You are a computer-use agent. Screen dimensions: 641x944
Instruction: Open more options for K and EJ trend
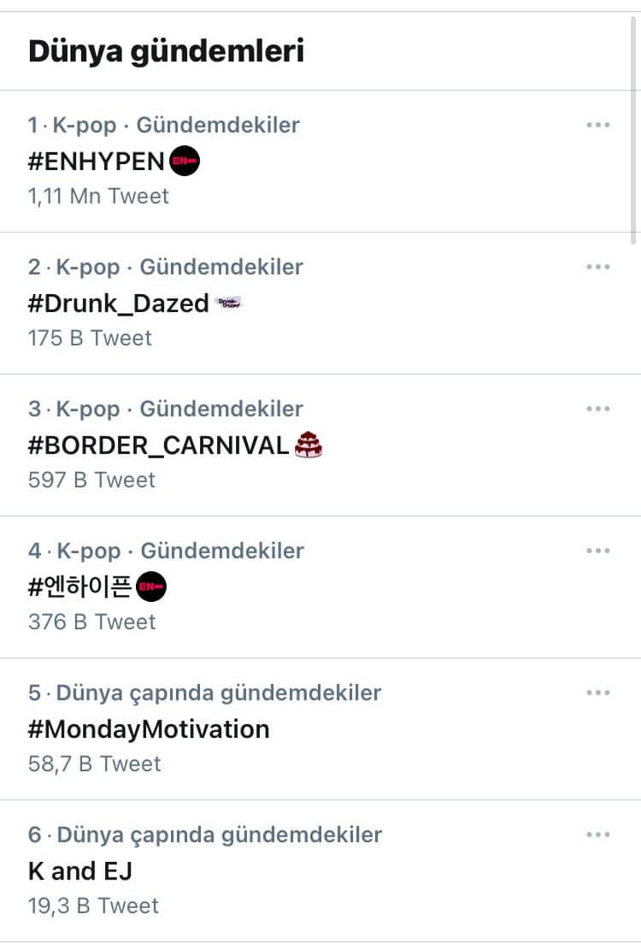point(597,835)
